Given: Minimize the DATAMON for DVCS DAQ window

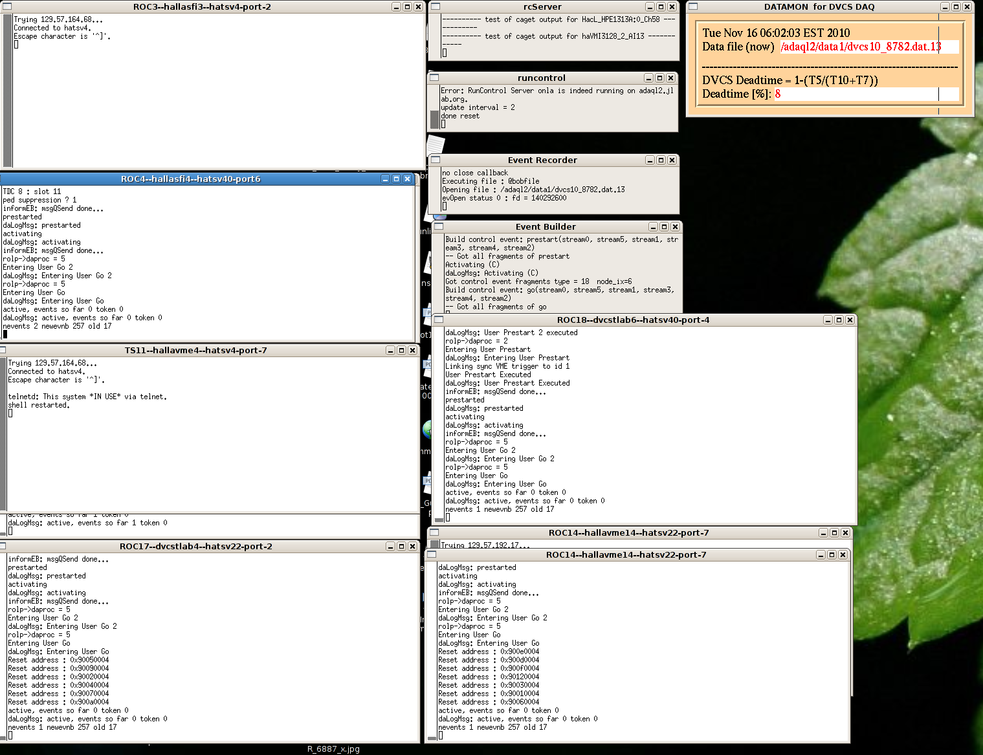Looking at the screenshot, I should click(x=945, y=6).
